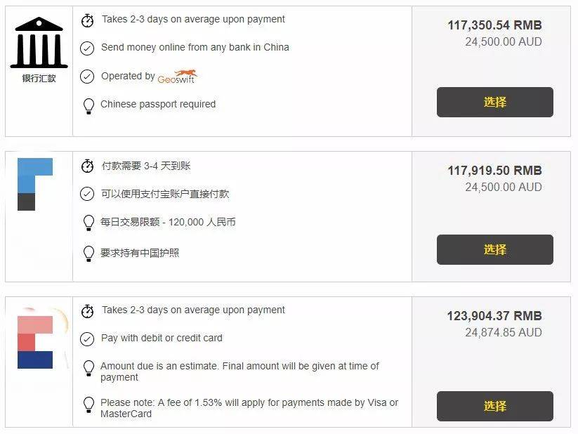This screenshot has height=434, width=578.
Task: Click the stopwatch icon in bank transfer option
Action: click(x=87, y=20)
